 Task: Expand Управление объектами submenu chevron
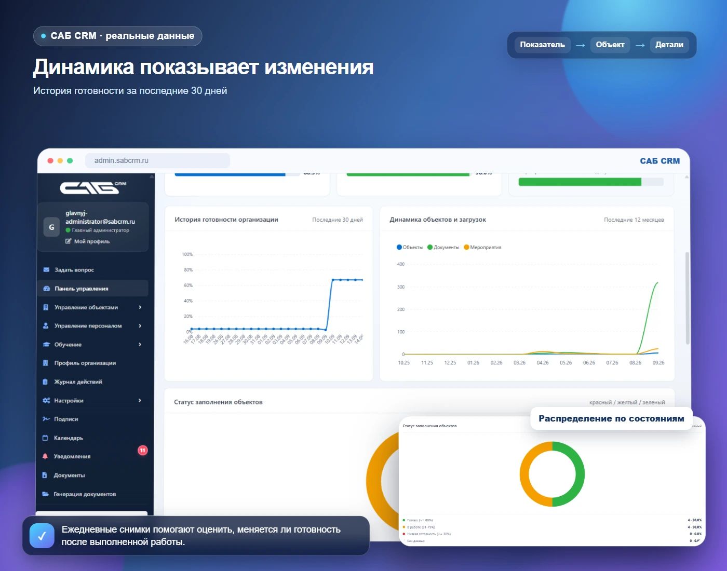coord(140,307)
